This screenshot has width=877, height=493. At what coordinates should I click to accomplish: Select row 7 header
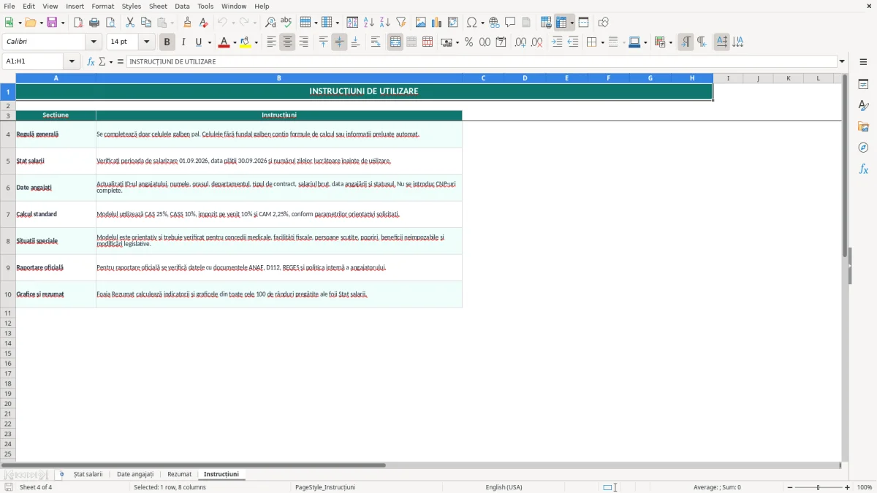point(8,215)
